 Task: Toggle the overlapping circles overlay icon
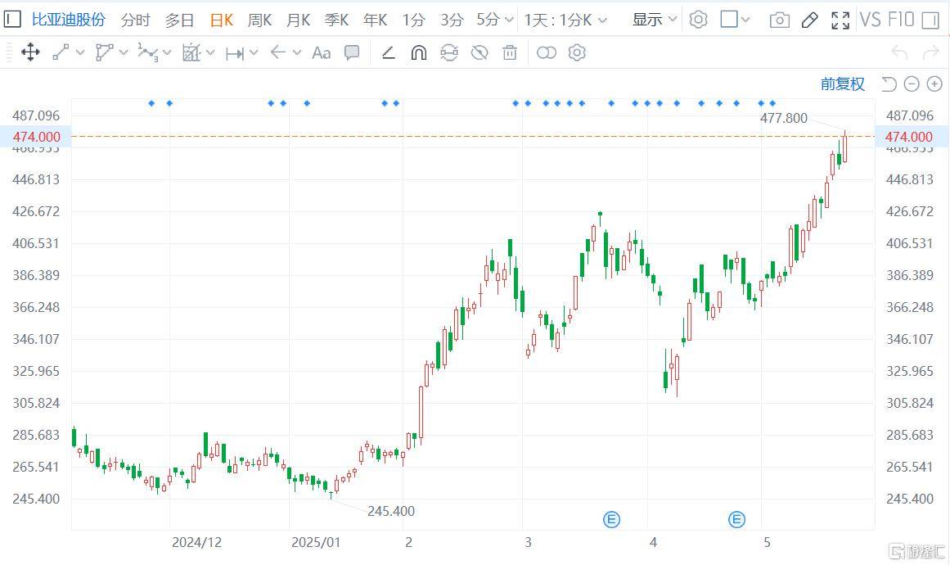547,52
